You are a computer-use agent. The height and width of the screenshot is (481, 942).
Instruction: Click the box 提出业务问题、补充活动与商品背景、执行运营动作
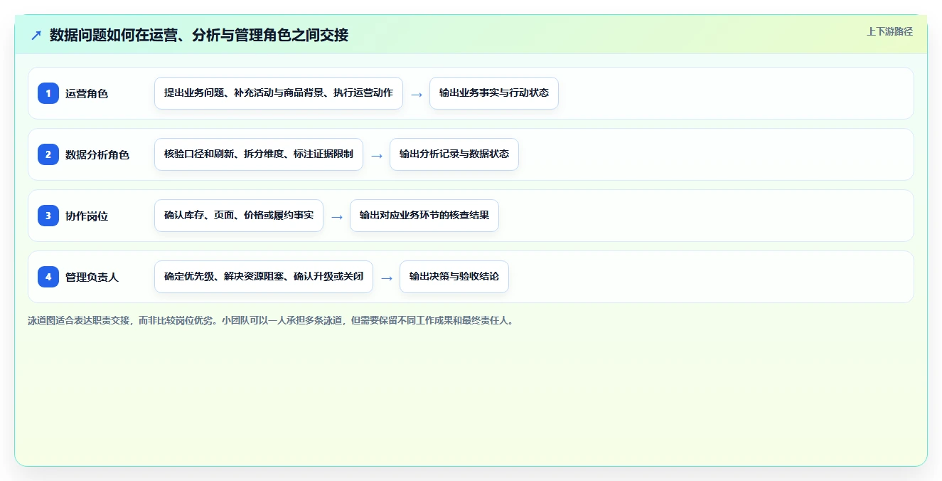tap(279, 93)
